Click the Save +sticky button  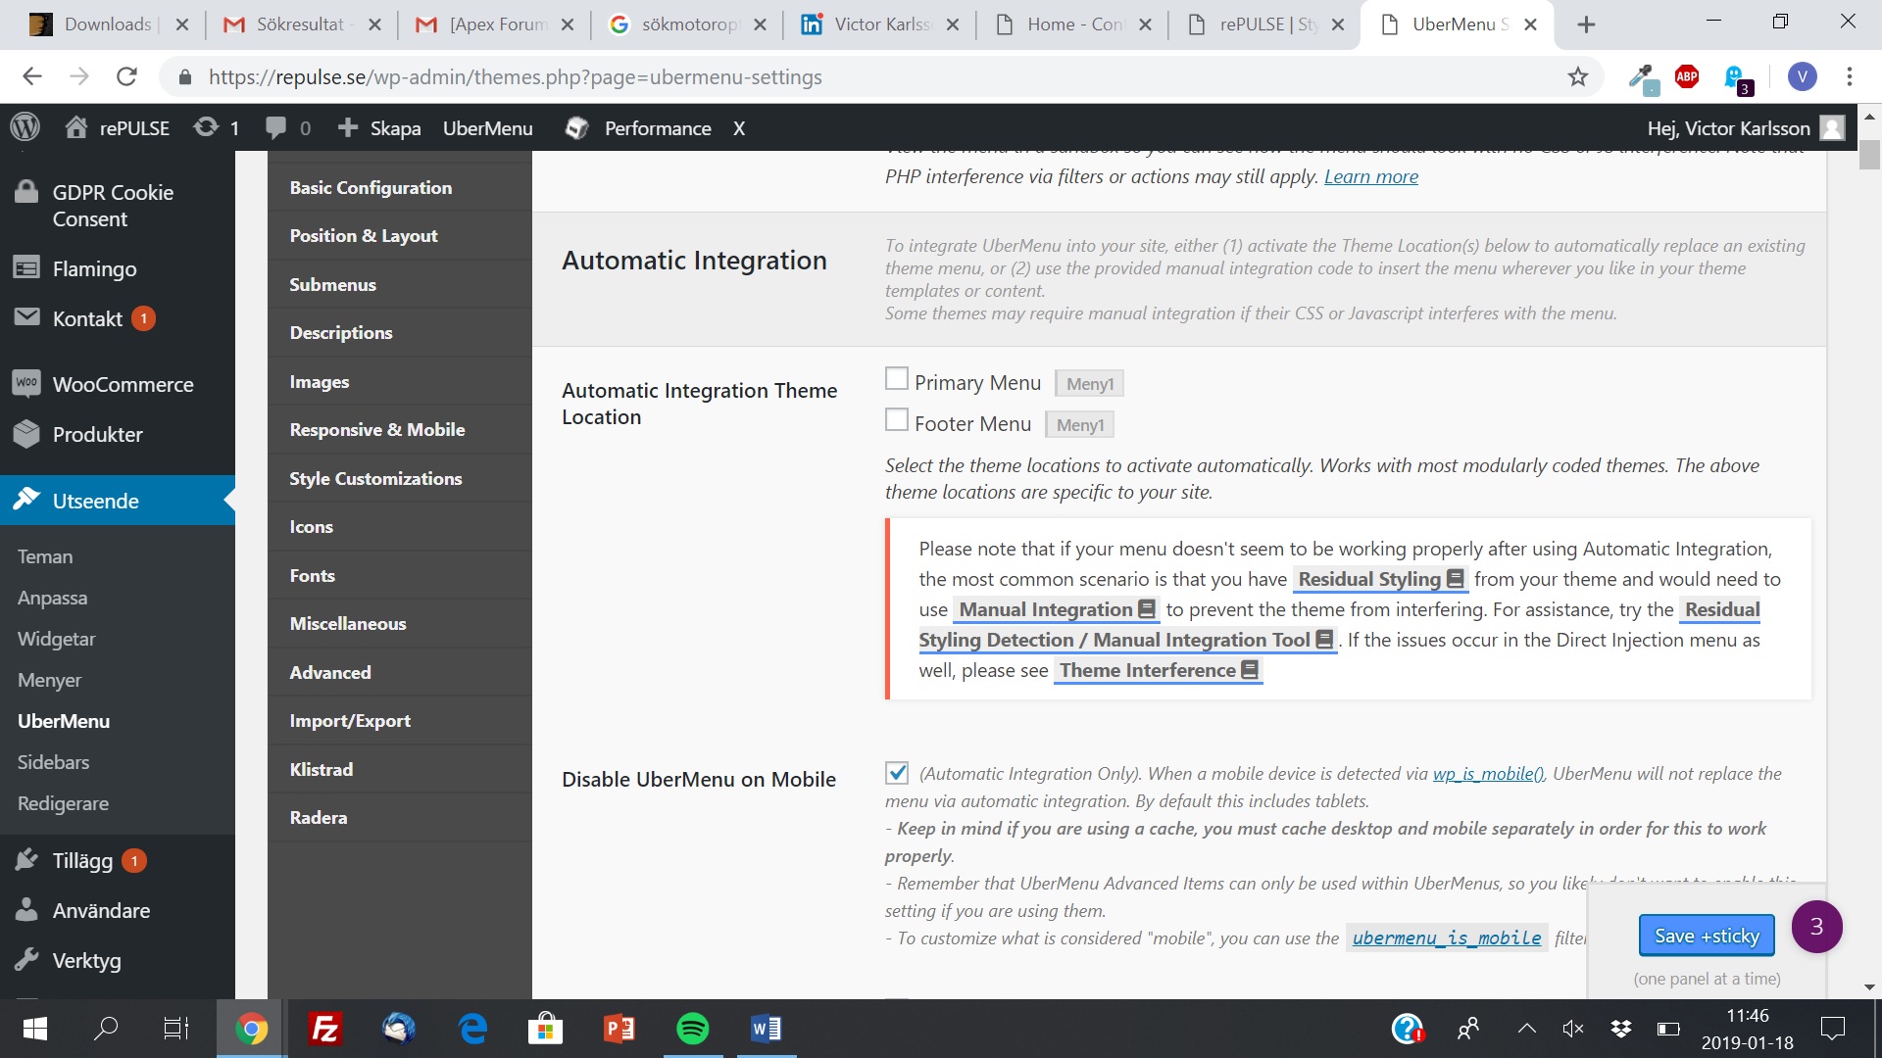(x=1707, y=936)
